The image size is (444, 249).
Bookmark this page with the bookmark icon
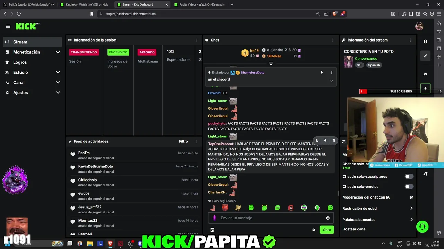click(92, 14)
